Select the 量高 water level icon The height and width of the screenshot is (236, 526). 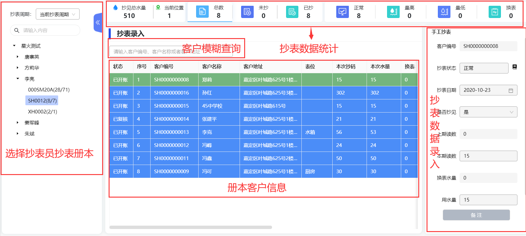393,12
